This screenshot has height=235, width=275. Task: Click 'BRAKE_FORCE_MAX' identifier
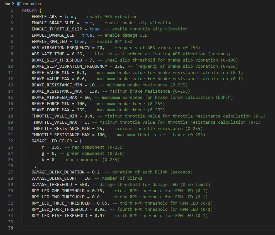50,110
